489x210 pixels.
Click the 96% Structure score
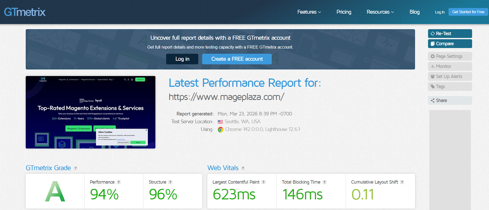coord(163,194)
